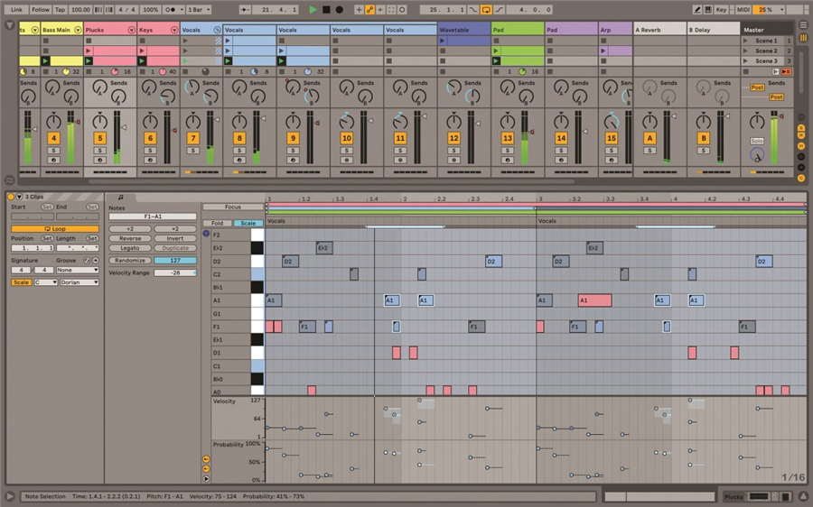Click the Arrangement Record button
The image size is (813, 507).
[339, 9]
